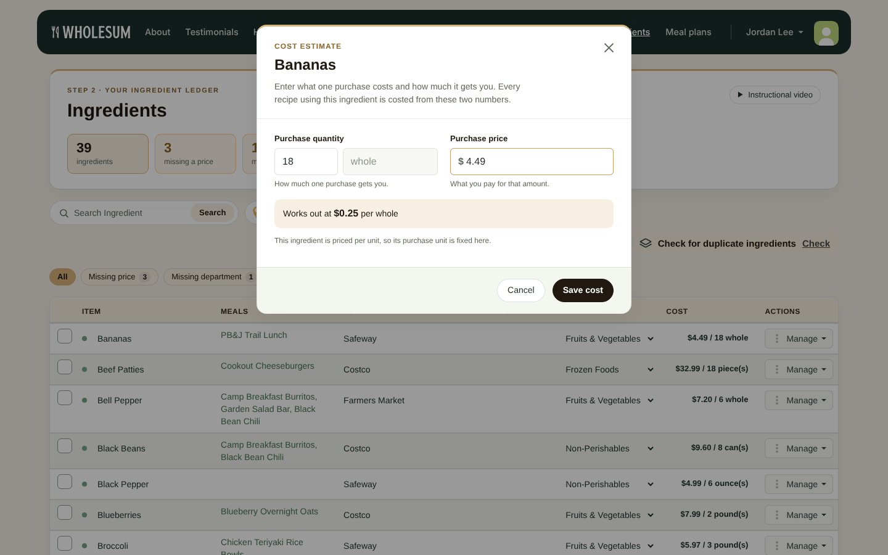Click the Search Ingredient input
Viewport: 888px width, 555px height.
click(129, 213)
